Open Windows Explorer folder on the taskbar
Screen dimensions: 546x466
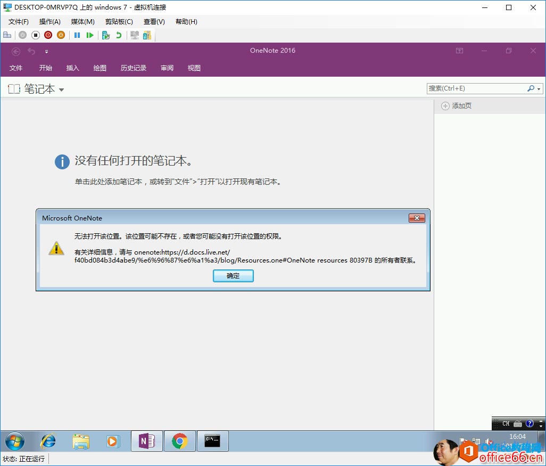click(81, 442)
